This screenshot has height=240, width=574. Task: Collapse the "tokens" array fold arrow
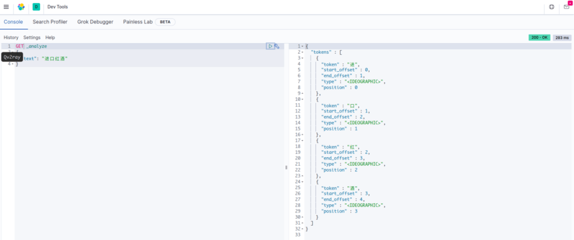302,52
